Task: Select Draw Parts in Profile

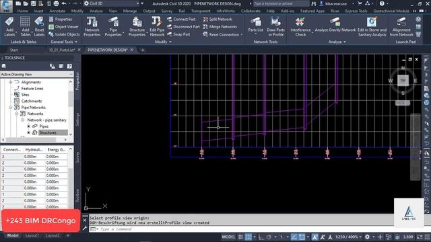Action: [275, 27]
